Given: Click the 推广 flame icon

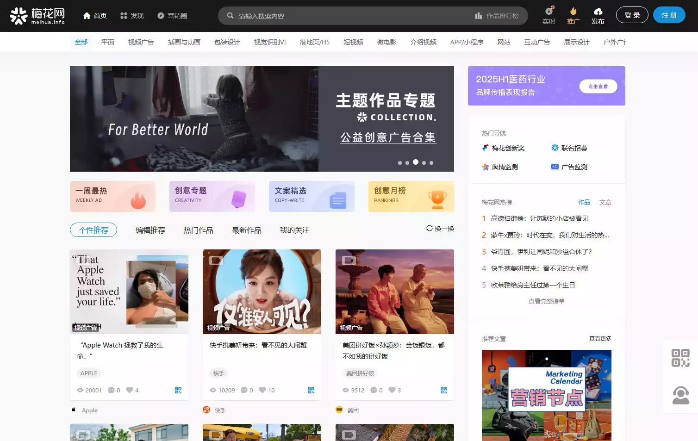Looking at the screenshot, I should pos(573,11).
